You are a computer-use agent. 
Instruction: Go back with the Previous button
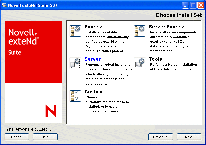(161, 137)
